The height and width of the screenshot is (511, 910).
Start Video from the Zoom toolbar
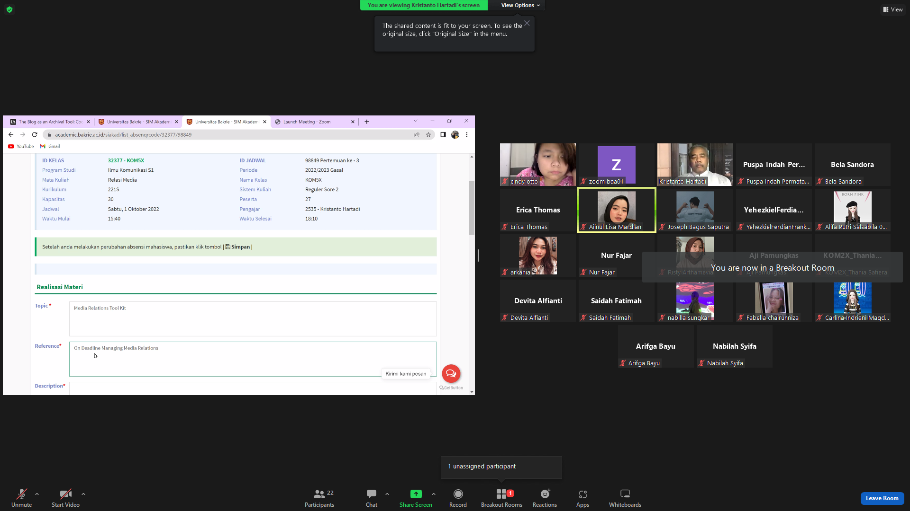[65, 498]
